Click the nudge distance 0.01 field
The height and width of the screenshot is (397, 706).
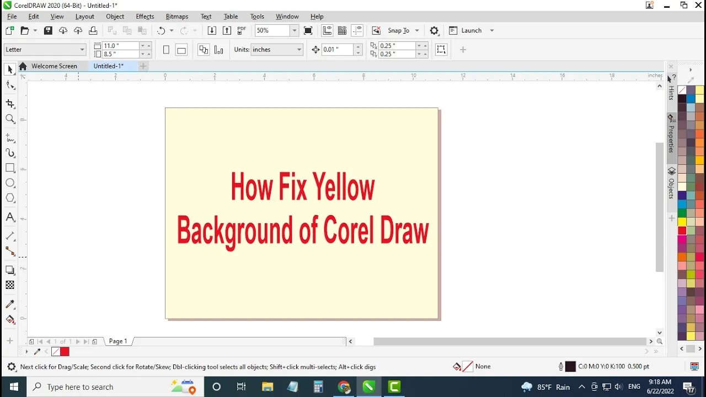point(338,50)
